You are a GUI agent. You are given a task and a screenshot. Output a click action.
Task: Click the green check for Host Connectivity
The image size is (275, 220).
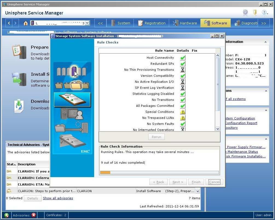pyautogui.click(x=183, y=58)
